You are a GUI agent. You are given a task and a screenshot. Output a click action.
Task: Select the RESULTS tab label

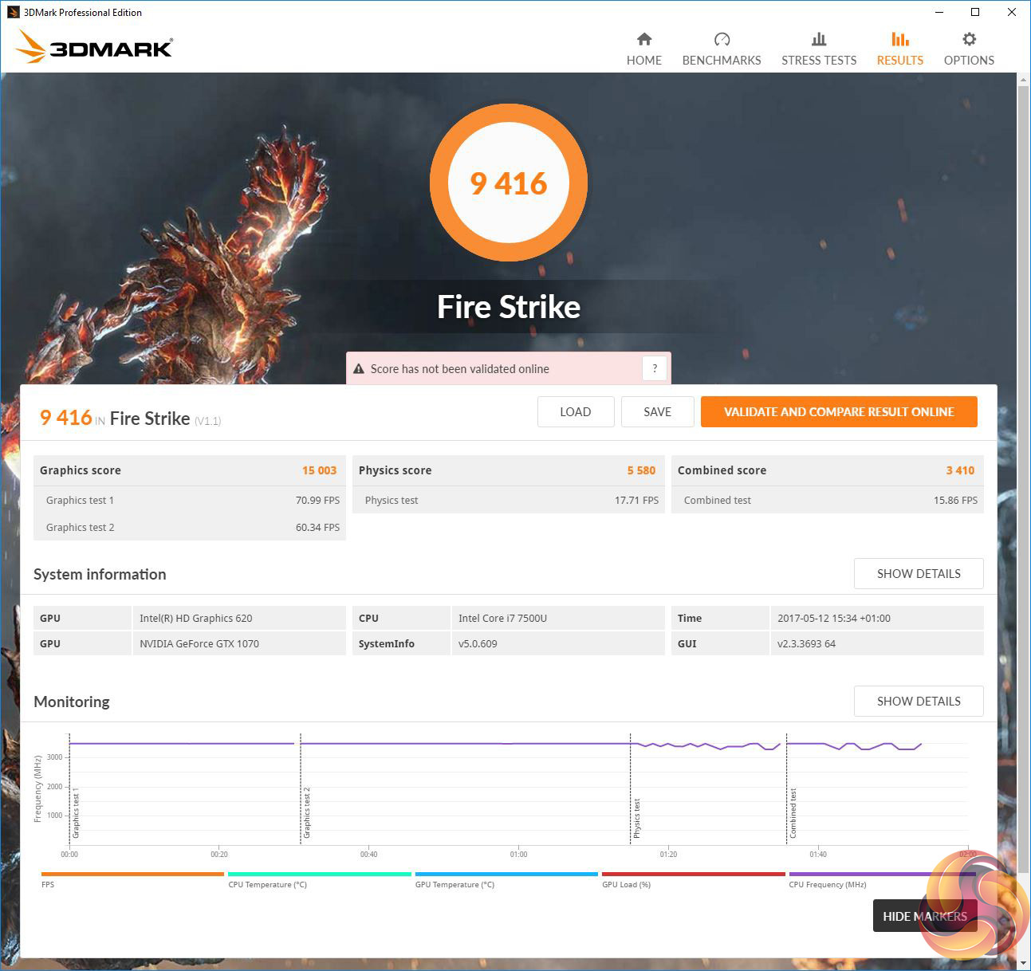900,61
